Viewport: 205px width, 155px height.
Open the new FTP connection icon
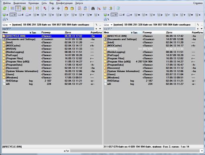[85, 8]
